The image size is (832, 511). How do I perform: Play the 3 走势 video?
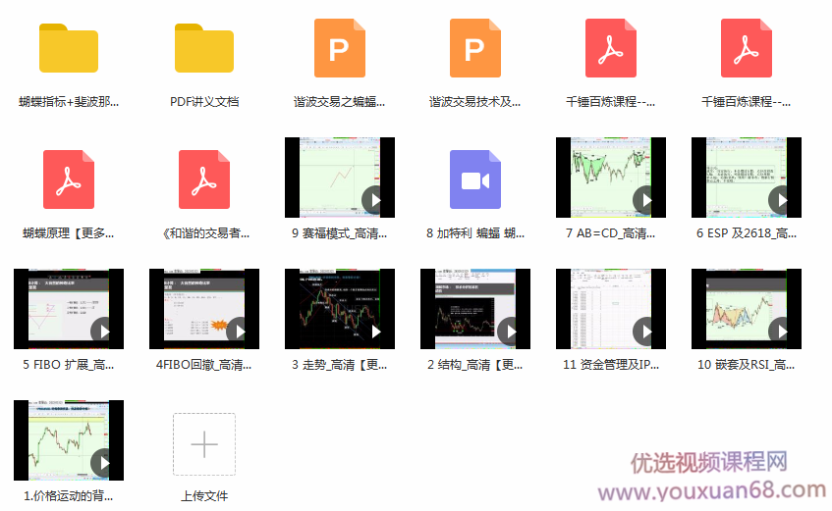click(x=375, y=332)
